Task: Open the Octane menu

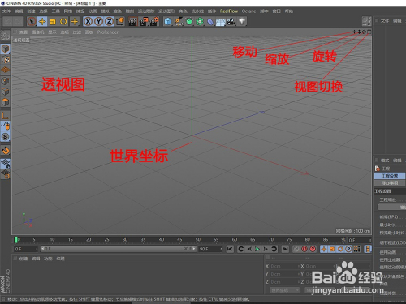Action: pos(248,11)
